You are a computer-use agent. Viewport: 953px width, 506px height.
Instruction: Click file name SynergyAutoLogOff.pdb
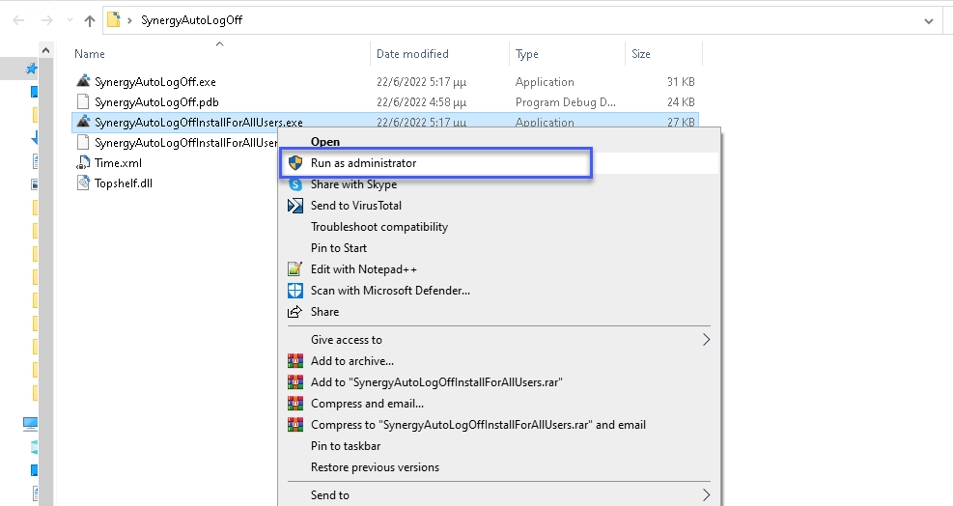[x=156, y=102]
